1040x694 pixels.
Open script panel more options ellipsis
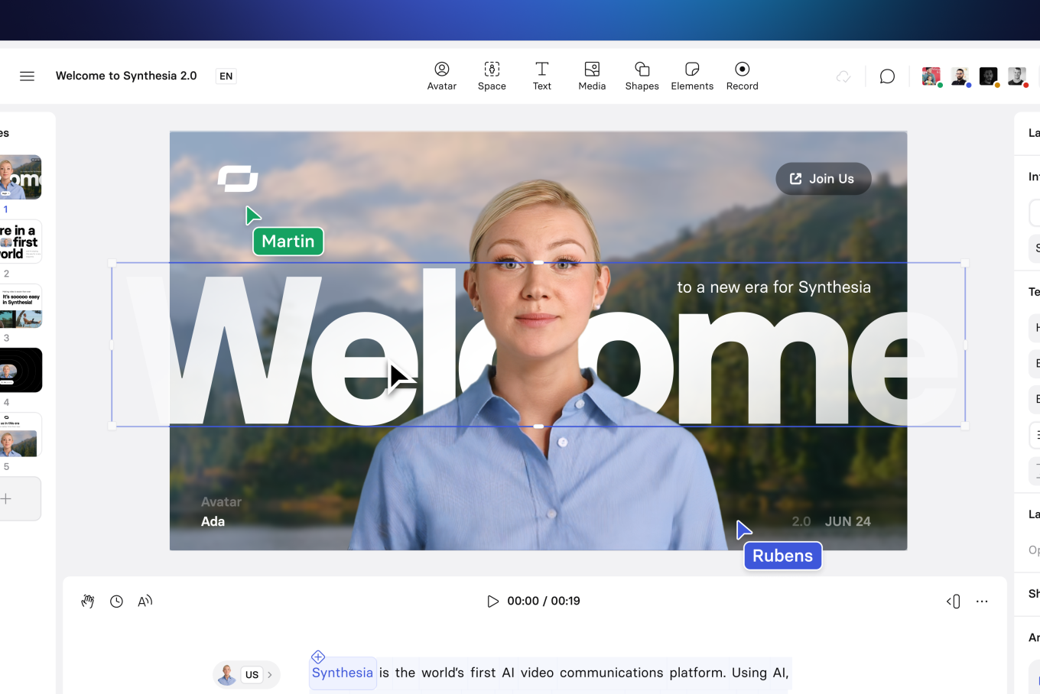click(x=982, y=602)
